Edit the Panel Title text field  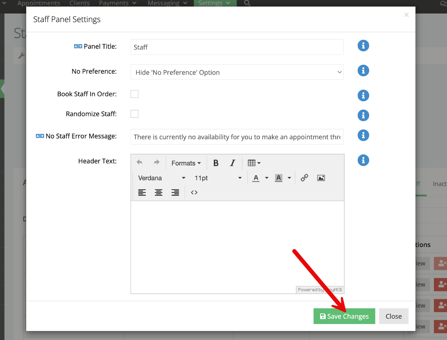click(237, 47)
